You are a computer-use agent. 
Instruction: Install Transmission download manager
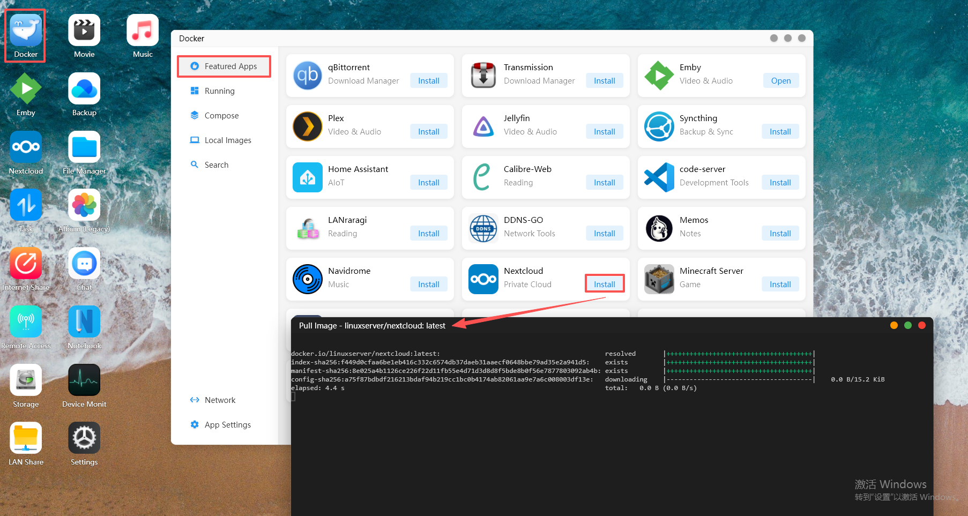click(605, 81)
